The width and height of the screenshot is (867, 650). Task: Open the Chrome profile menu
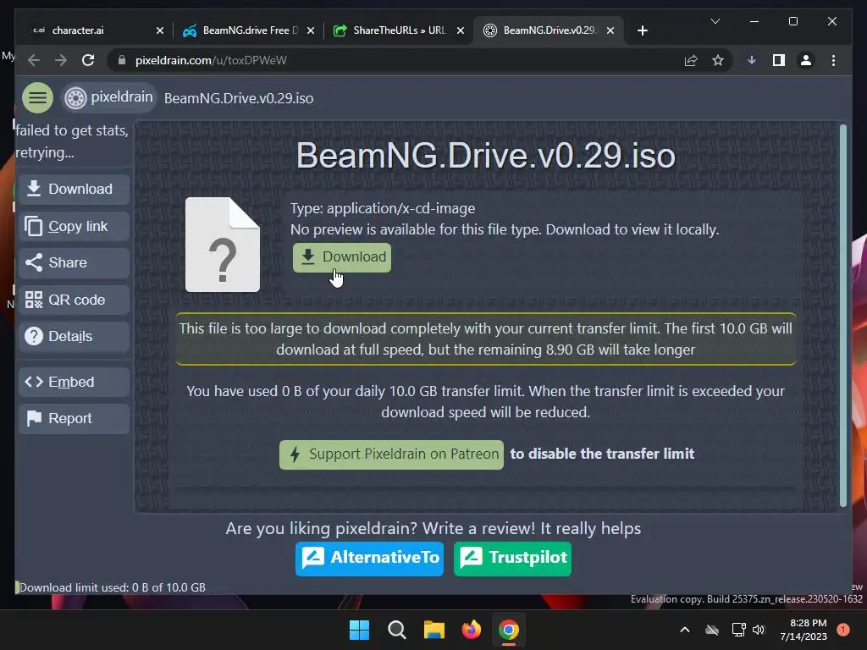[806, 61]
